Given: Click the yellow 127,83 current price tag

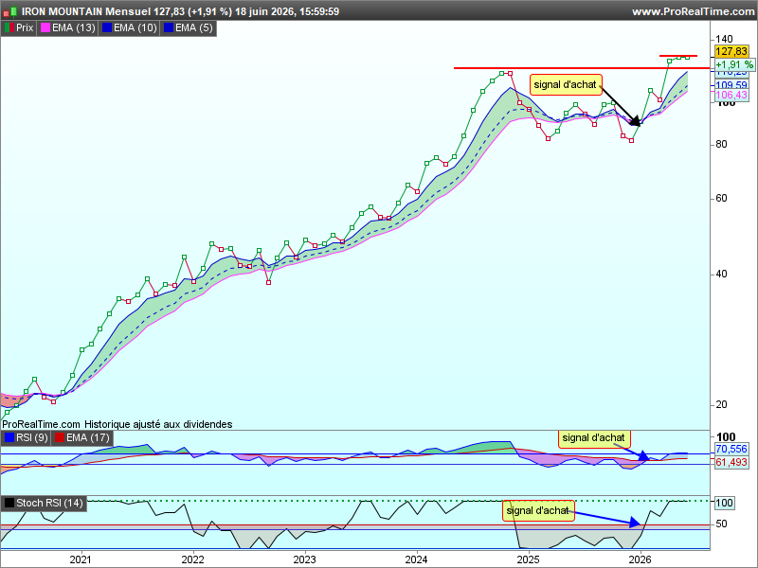Looking at the screenshot, I should pos(731,51).
